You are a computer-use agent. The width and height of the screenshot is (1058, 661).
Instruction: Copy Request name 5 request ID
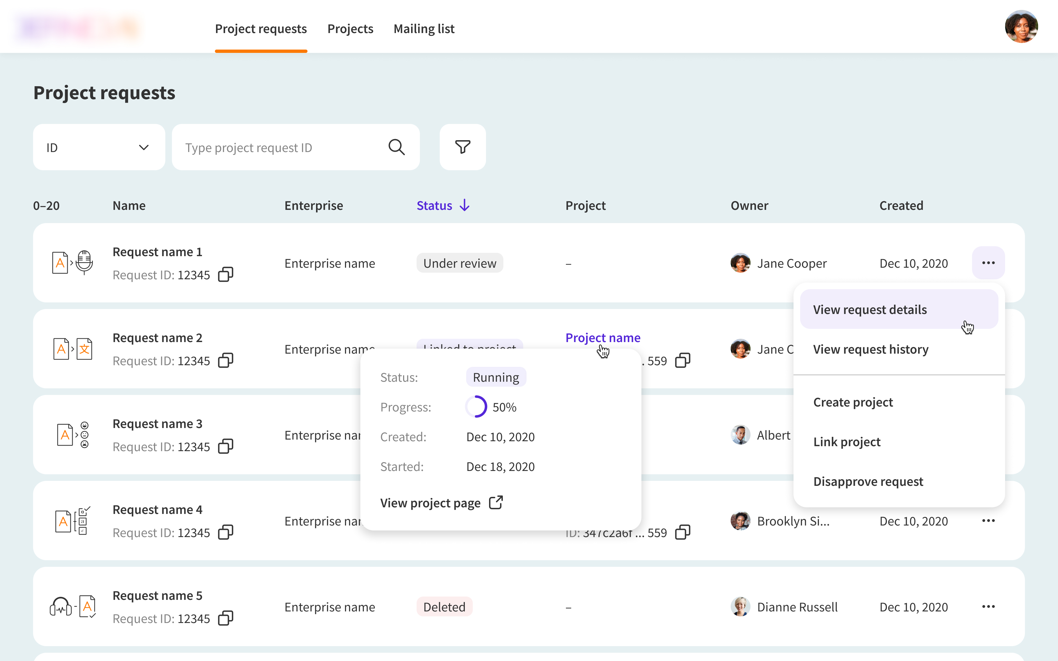226,618
